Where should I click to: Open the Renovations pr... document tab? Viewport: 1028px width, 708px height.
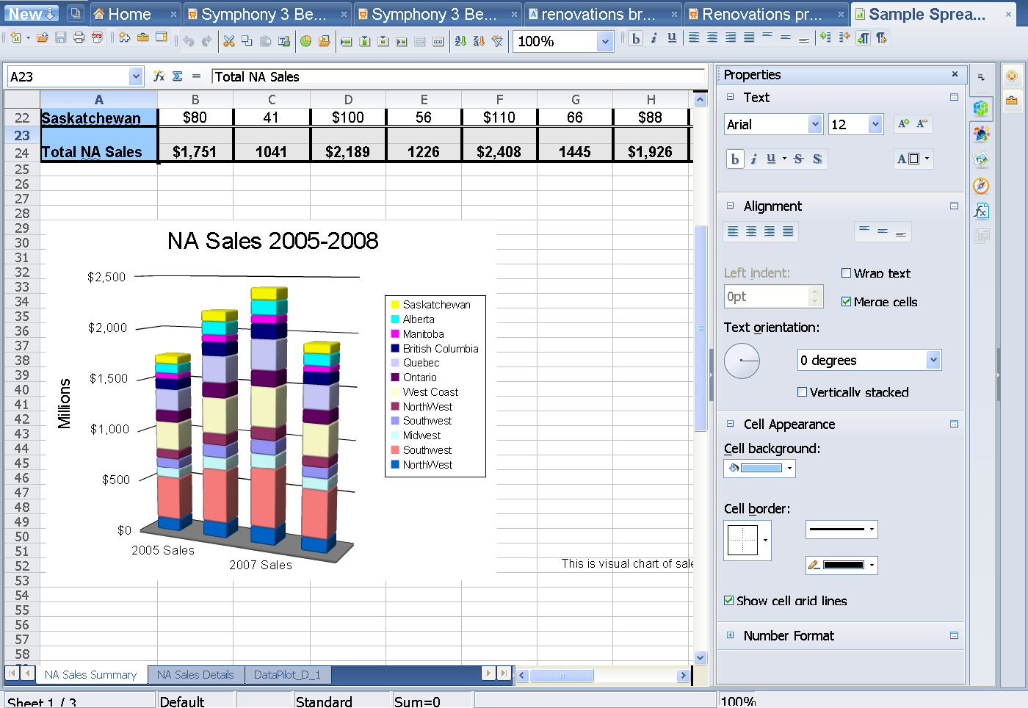pos(764,13)
